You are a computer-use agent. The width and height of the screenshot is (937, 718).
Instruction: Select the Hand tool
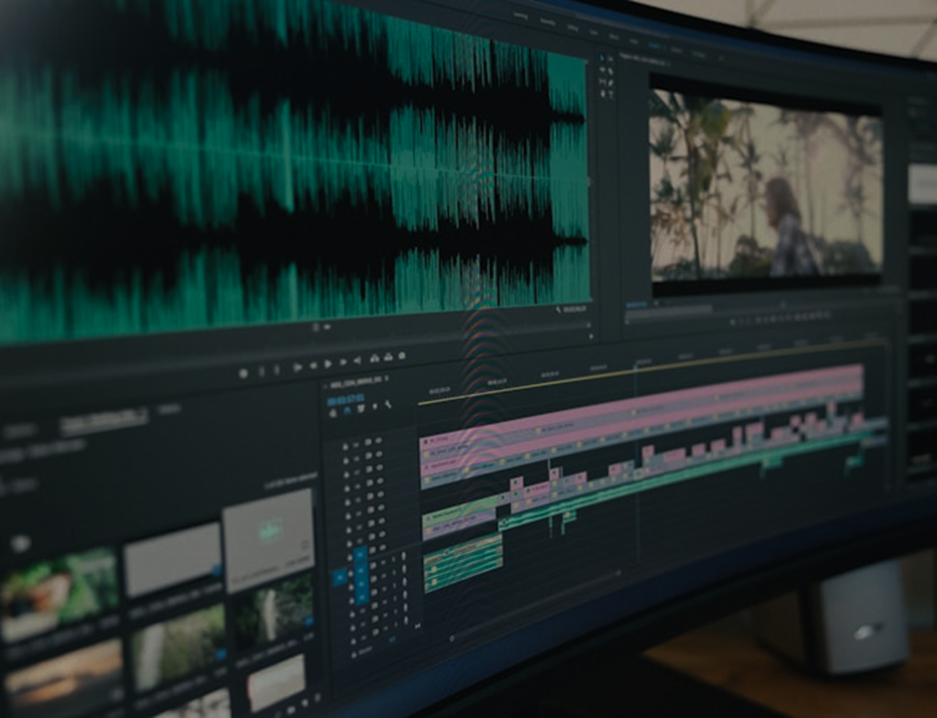(x=603, y=93)
